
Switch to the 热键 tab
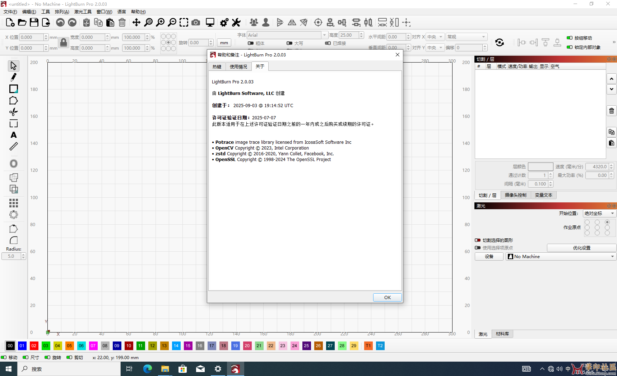[217, 67]
